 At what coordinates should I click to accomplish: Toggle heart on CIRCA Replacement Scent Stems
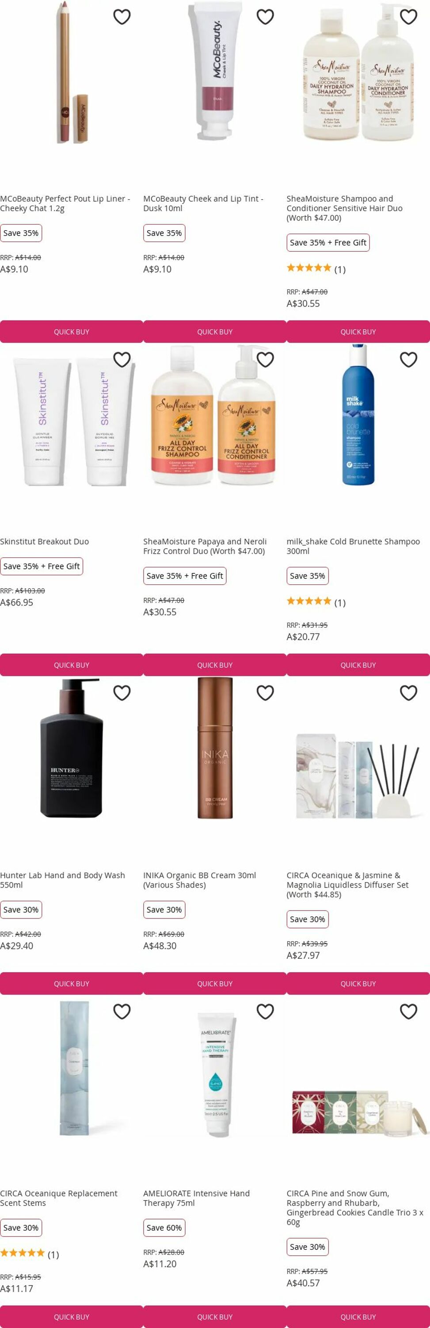click(x=122, y=1011)
